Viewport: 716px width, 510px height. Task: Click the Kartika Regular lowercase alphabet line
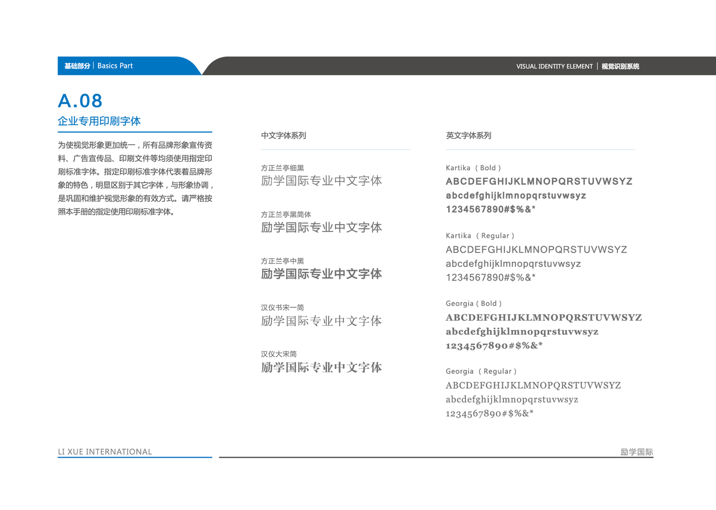click(513, 264)
